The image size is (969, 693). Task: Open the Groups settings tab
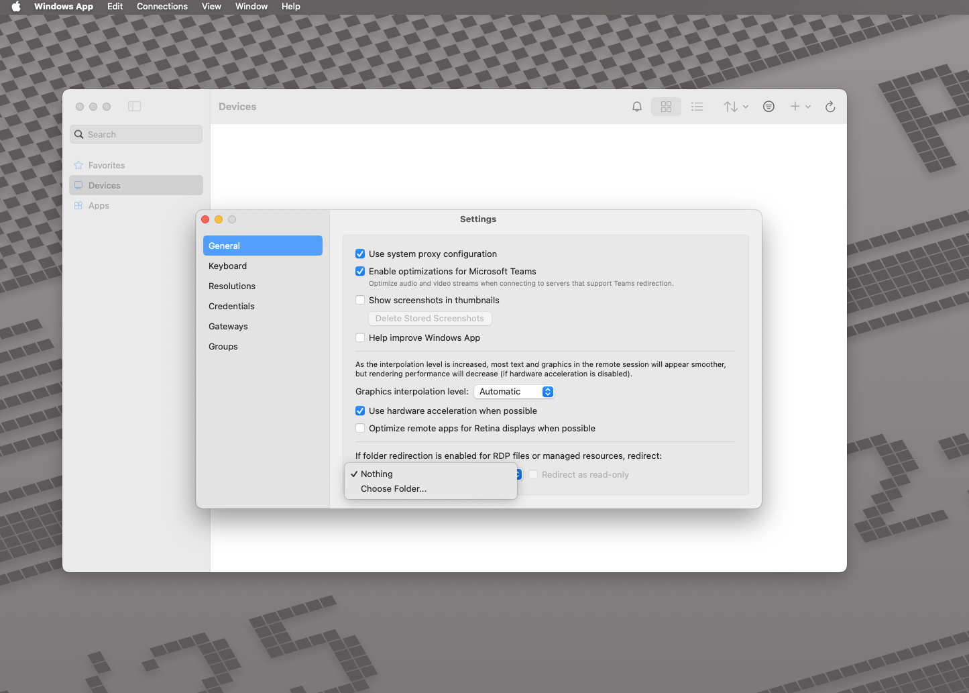(263, 346)
